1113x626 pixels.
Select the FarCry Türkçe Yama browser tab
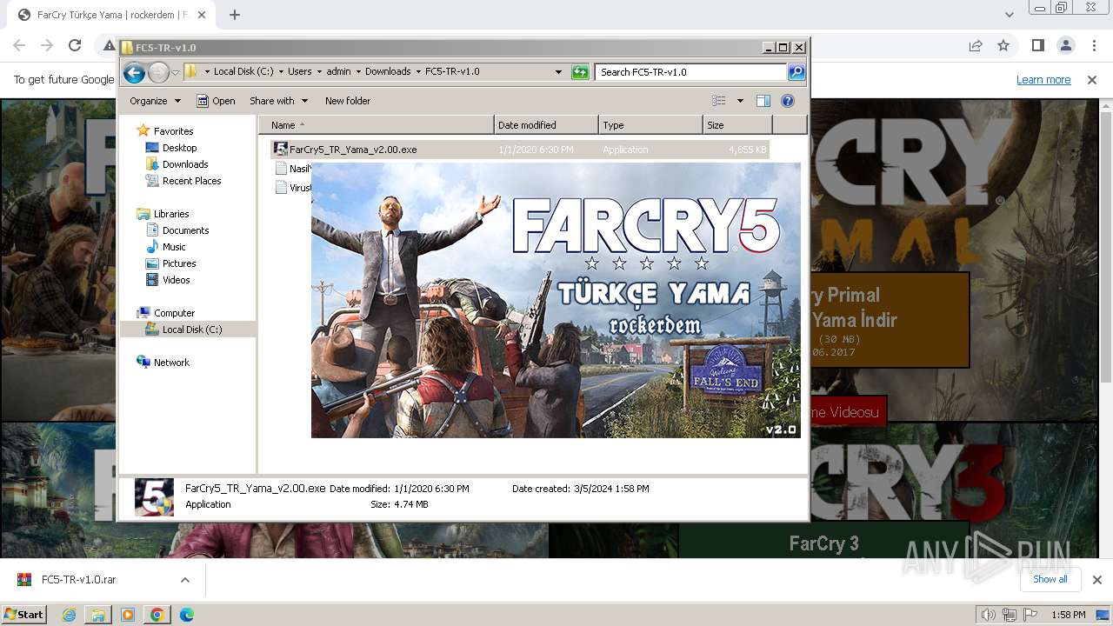(x=113, y=15)
